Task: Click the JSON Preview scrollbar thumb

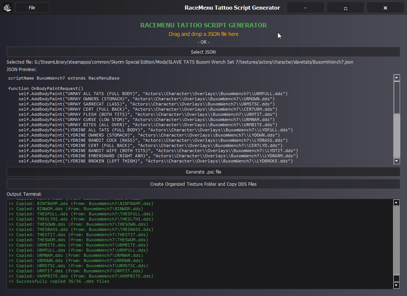Action: point(397,97)
